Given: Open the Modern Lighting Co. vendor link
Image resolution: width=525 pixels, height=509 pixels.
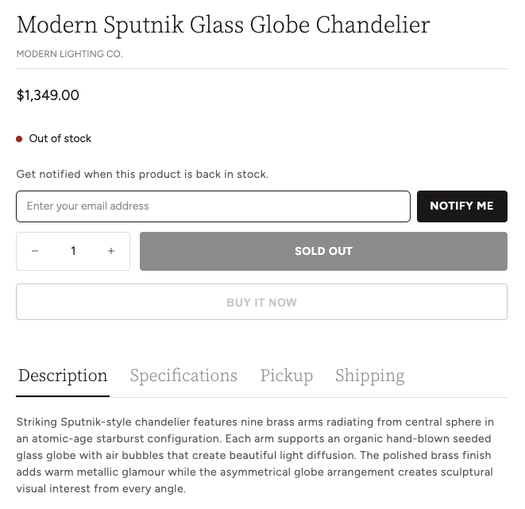Looking at the screenshot, I should pyautogui.click(x=69, y=54).
